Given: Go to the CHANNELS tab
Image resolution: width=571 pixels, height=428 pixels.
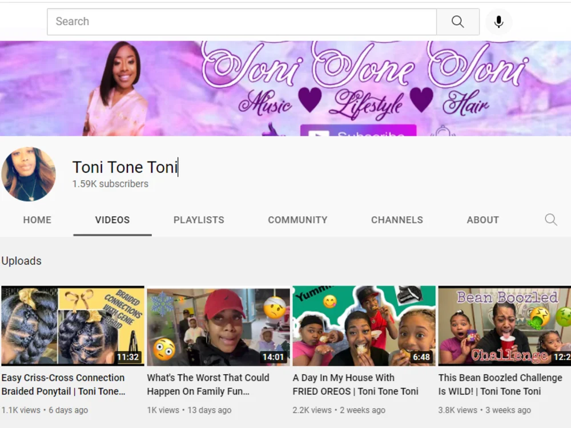Looking at the screenshot, I should pos(397,220).
